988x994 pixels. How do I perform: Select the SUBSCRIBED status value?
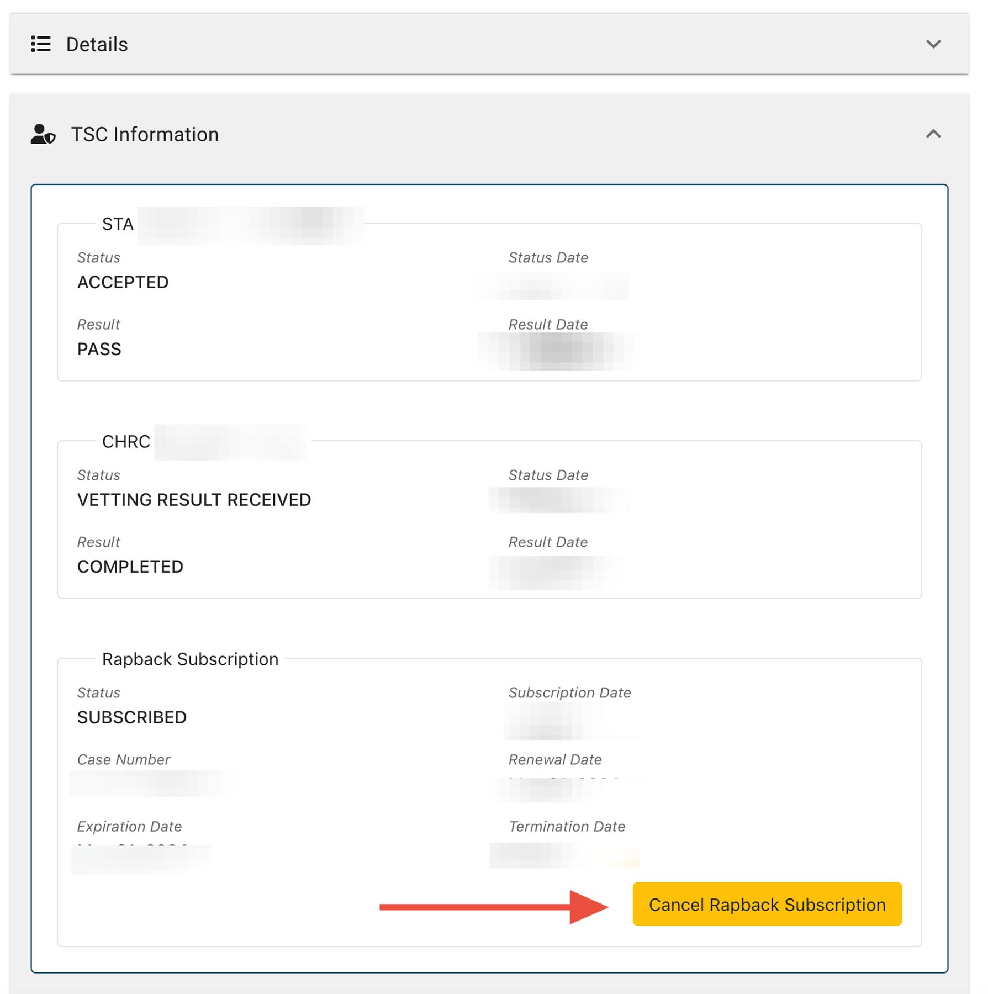[x=131, y=717]
